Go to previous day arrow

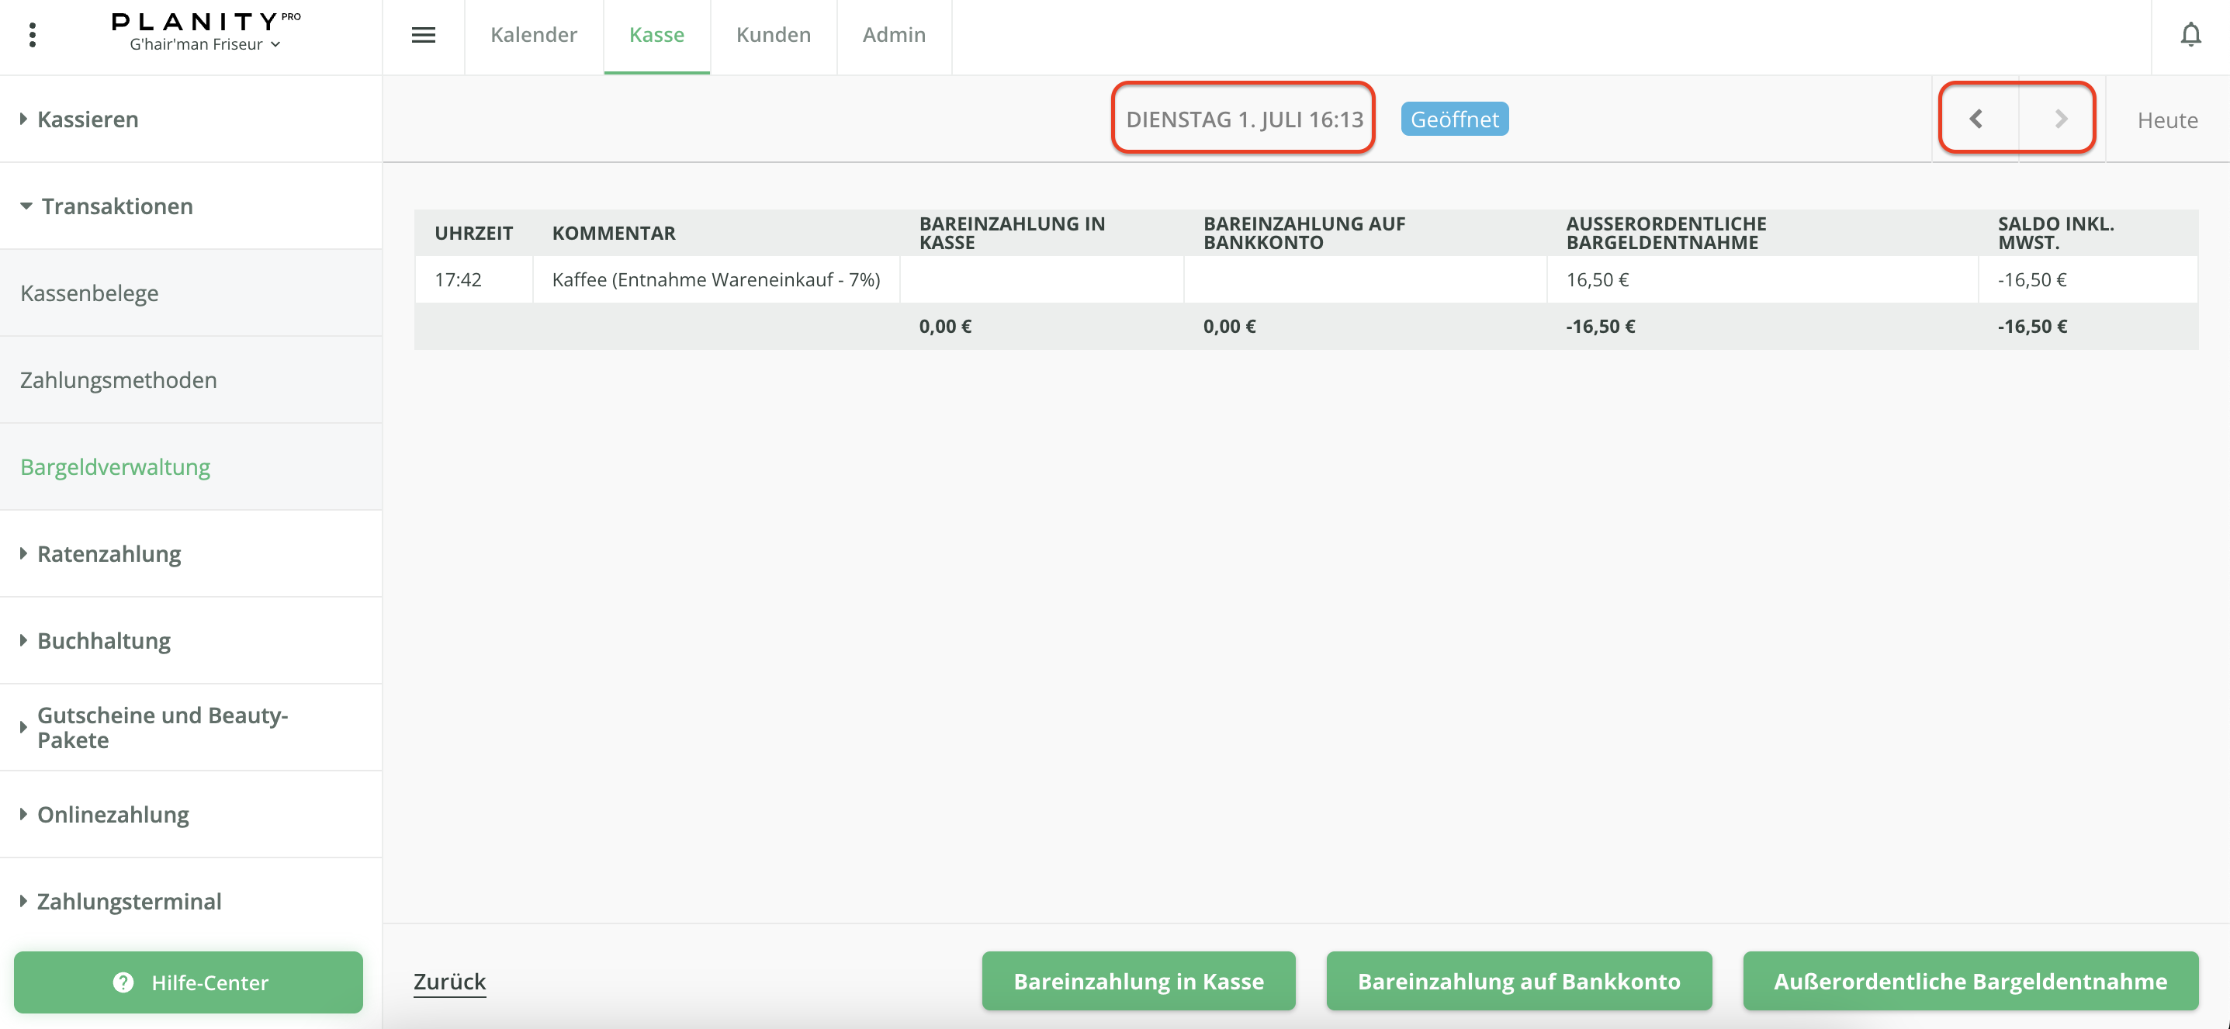coord(1976,119)
